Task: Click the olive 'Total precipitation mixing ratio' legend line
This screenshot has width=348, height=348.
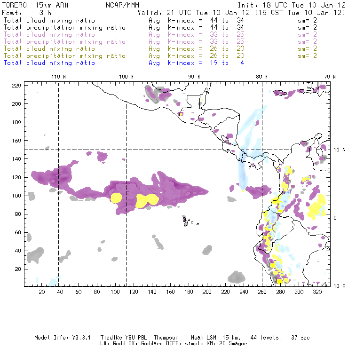Action: (x=64, y=55)
